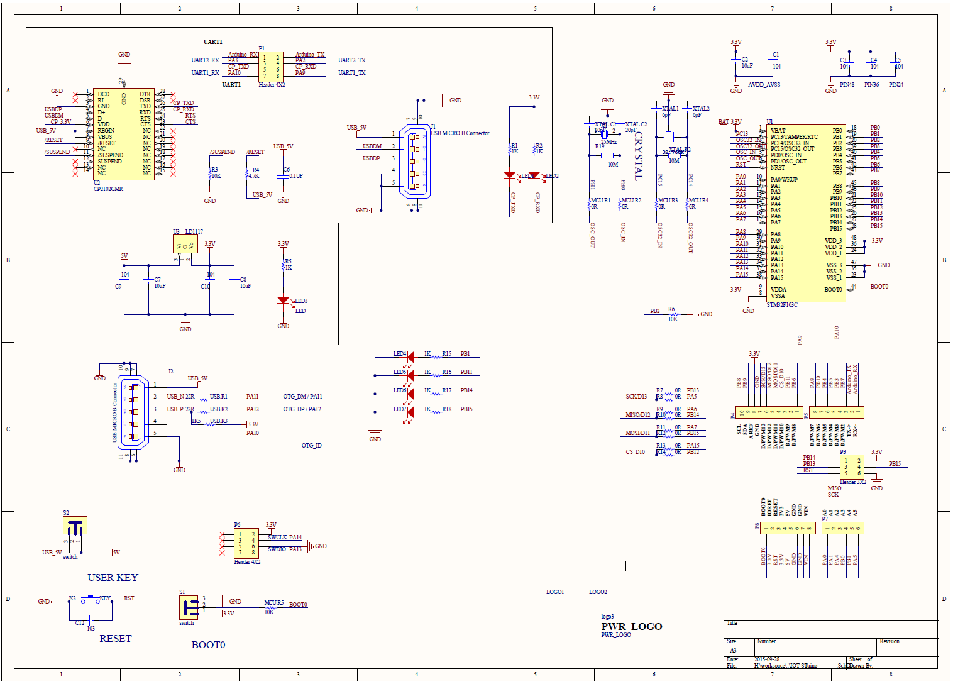The width and height of the screenshot is (953, 684).
Task: Click the RESET heading below K2
Action: (x=116, y=638)
